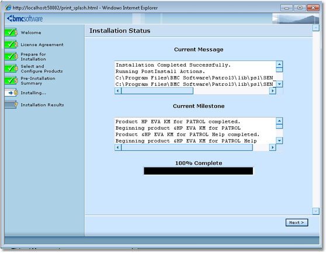Click the Next > button
Screen dimensions: 326x253
296,223
